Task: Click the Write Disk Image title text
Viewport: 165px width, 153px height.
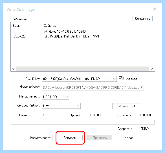Action: (x=21, y=10)
